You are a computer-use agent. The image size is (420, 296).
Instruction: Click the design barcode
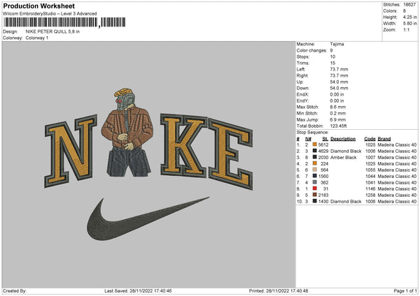click(64, 22)
